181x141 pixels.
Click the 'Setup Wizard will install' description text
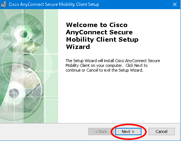click(x=113, y=65)
